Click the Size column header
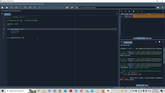The image size is (165, 93). pyautogui.click(x=131, y=14)
